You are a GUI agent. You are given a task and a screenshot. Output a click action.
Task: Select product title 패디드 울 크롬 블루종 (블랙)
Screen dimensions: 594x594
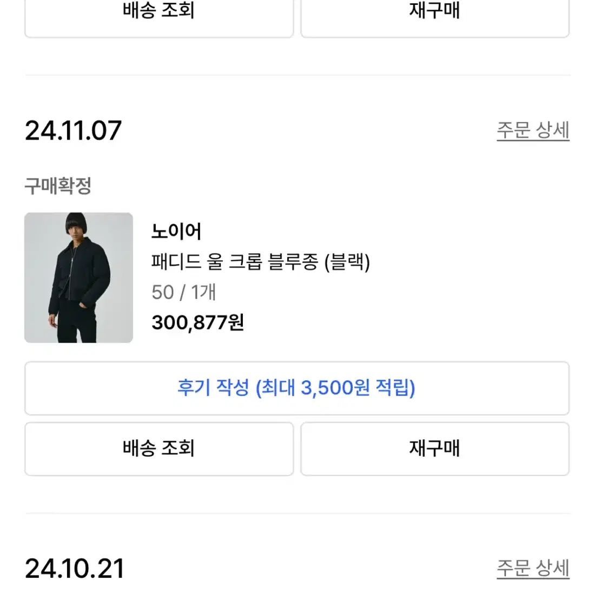[261, 262]
